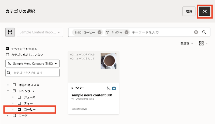Viewport: 215px width, 124px height.
Task: Check the 季節のオススメ category checkbox
Action: 14,85
